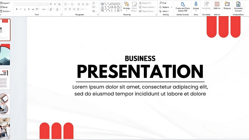249x140 pixels.
Task: Select the About Our History slide thumbnail
Action: (5, 79)
